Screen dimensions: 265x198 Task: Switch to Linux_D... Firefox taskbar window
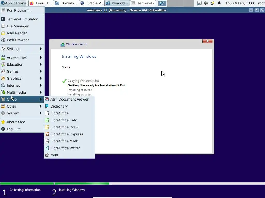[41, 3]
